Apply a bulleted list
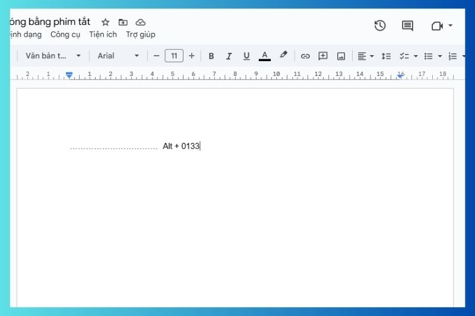 (x=428, y=56)
